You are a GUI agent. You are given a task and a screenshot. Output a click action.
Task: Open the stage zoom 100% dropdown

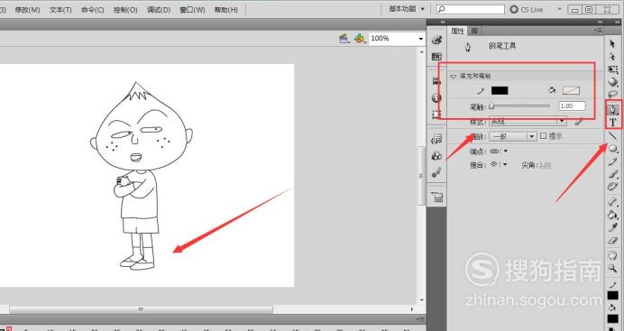(x=397, y=39)
